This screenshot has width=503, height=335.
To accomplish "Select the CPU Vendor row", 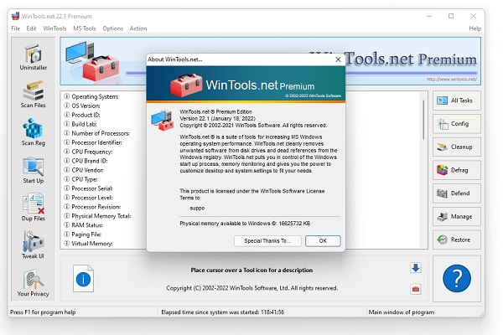I will pyautogui.click(x=84, y=170).
